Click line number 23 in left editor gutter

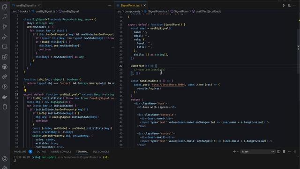[x=17, y=94]
